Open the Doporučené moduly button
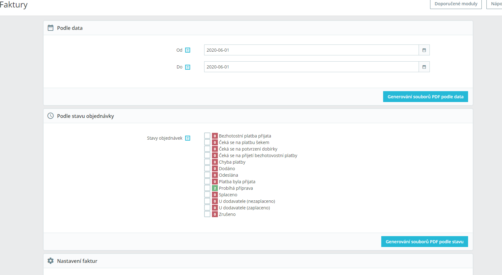Viewport: 502px width, 275px height. (x=456, y=4)
